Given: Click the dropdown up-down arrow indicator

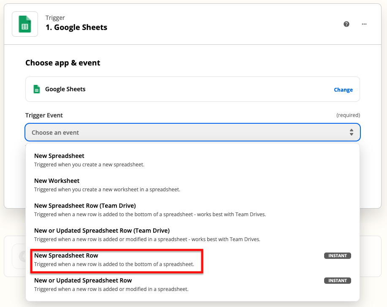Looking at the screenshot, I should pos(351,132).
